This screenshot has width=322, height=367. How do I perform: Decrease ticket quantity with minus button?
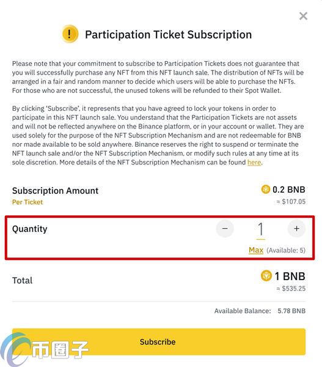point(225,228)
